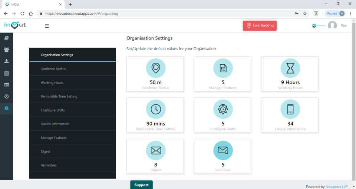
Task: Open the clock icon in sidebar
Action: 7,97
